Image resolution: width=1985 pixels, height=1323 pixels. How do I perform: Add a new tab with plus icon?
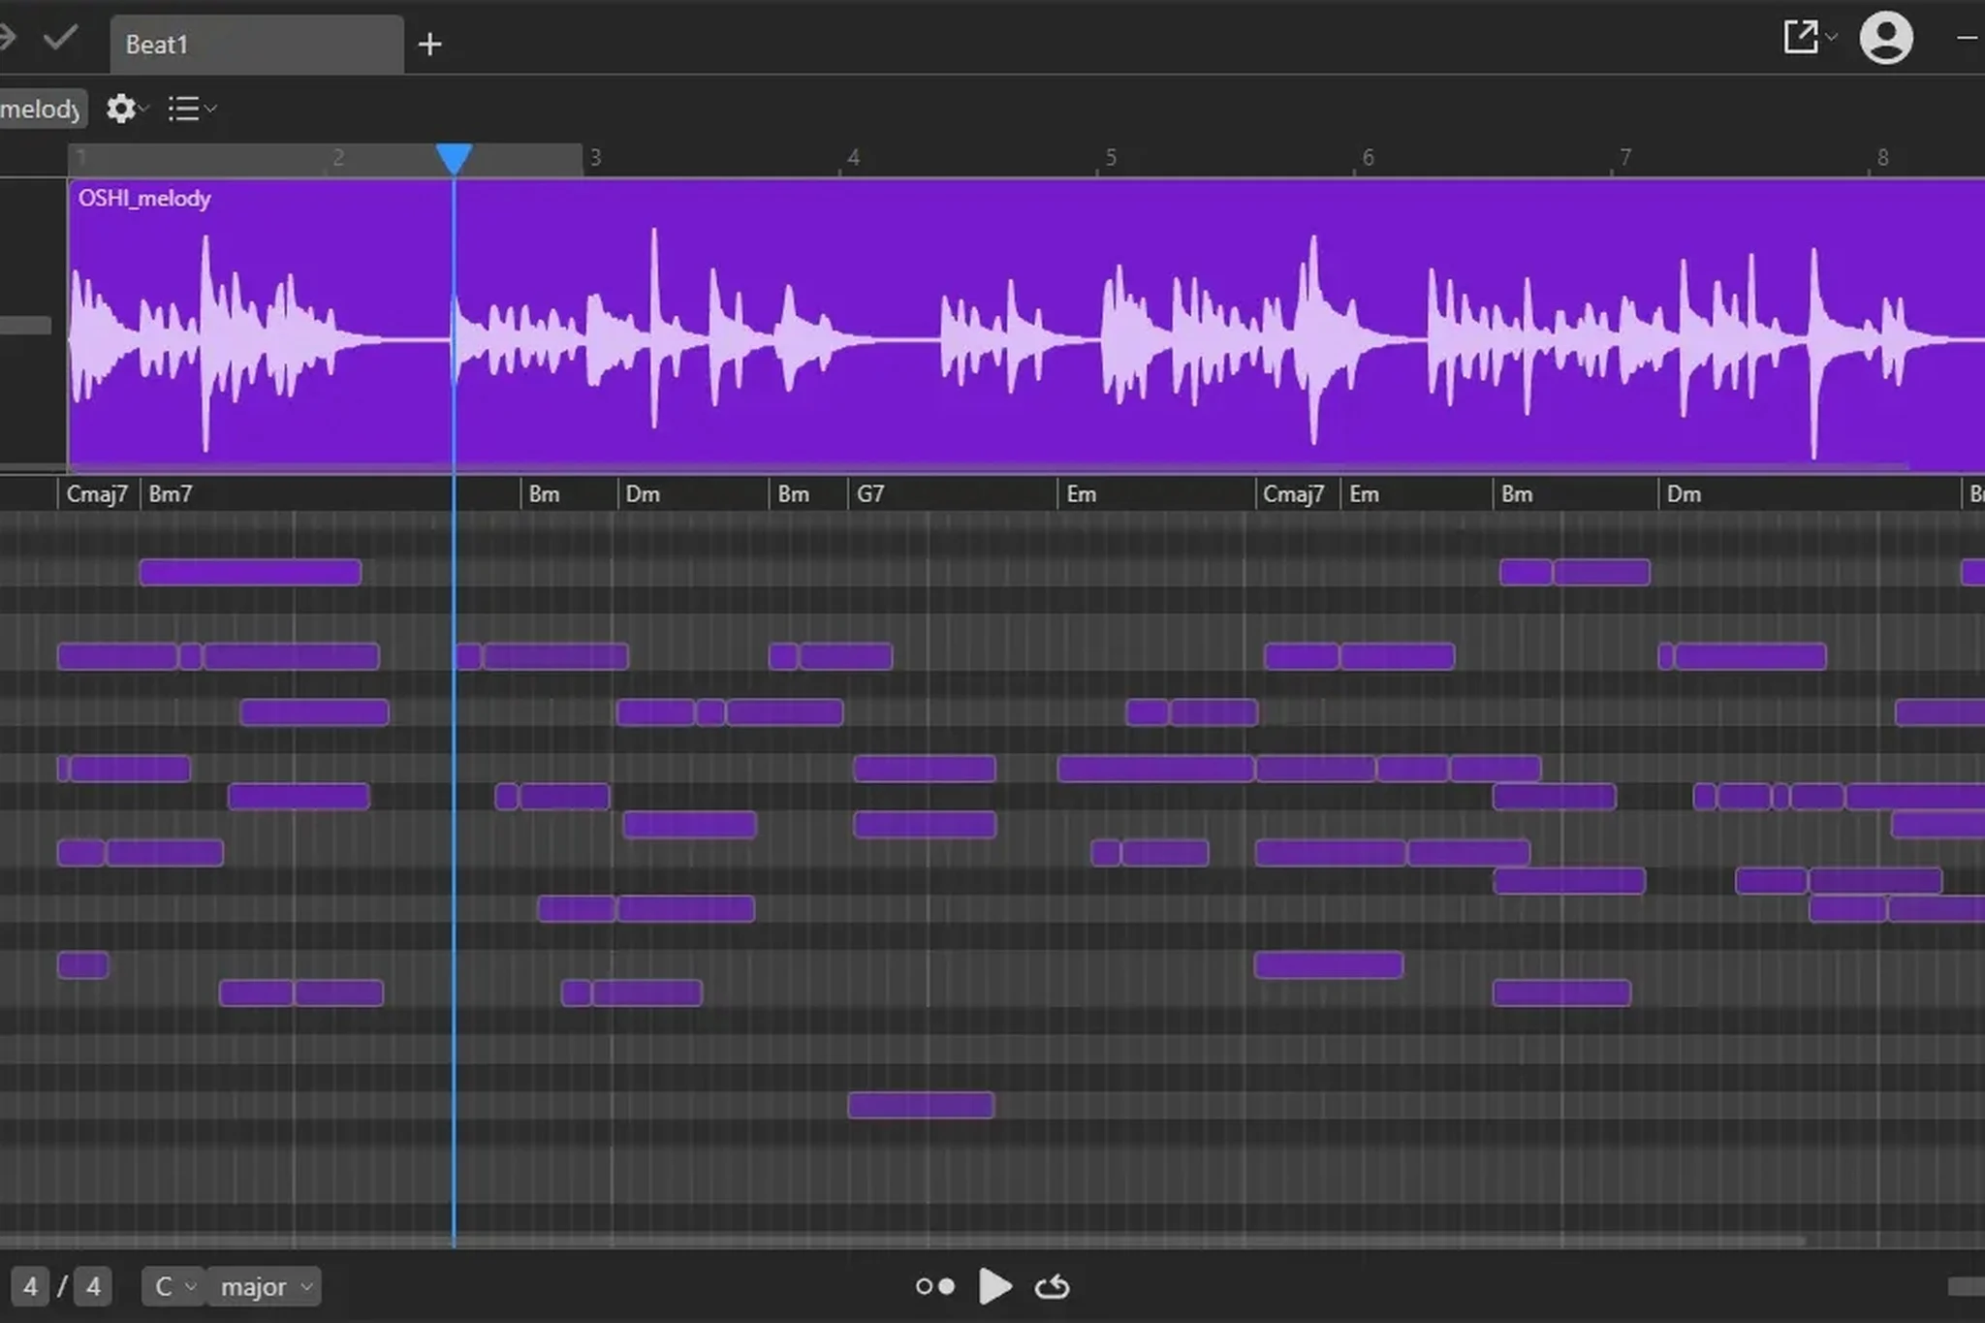(429, 45)
